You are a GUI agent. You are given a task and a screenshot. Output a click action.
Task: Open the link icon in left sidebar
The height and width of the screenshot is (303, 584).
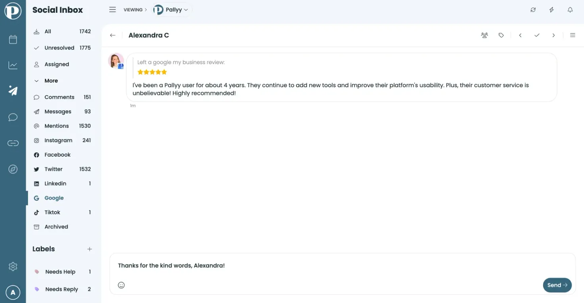[13, 143]
